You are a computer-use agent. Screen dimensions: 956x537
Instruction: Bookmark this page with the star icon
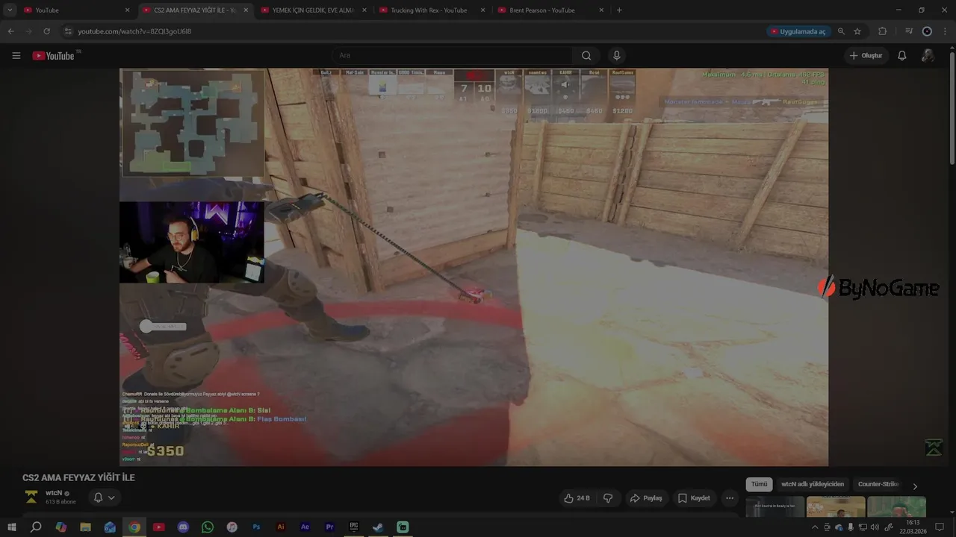857,31
